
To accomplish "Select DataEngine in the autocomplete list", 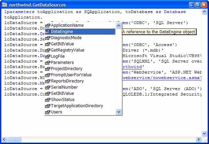I will click(x=62, y=32).
